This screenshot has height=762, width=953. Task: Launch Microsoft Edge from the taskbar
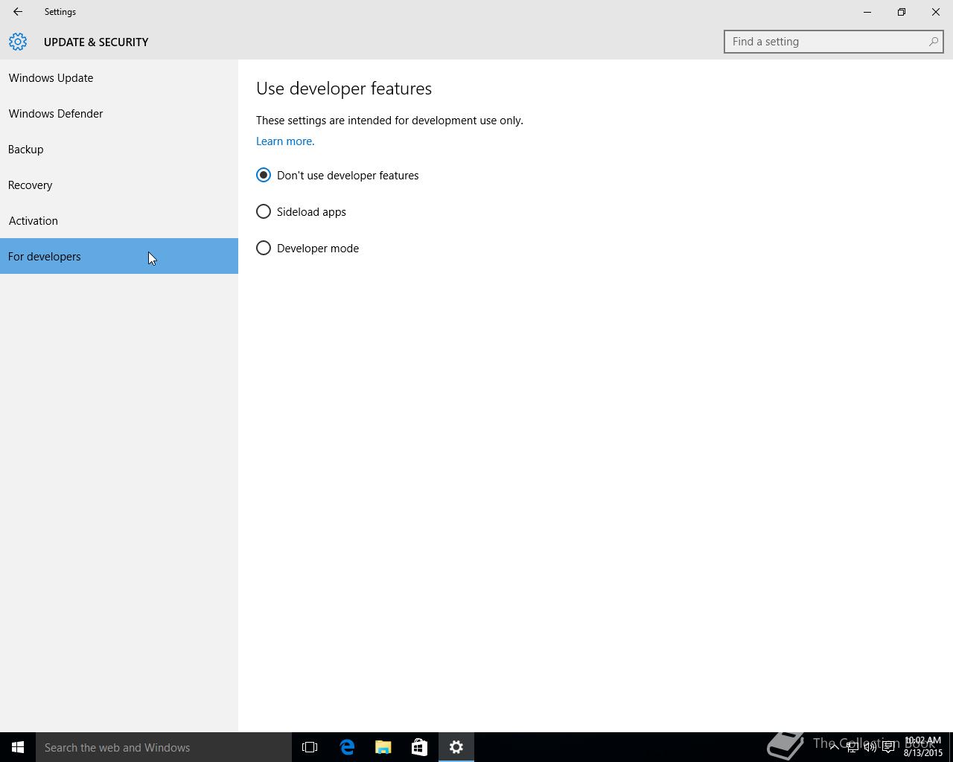(x=347, y=747)
